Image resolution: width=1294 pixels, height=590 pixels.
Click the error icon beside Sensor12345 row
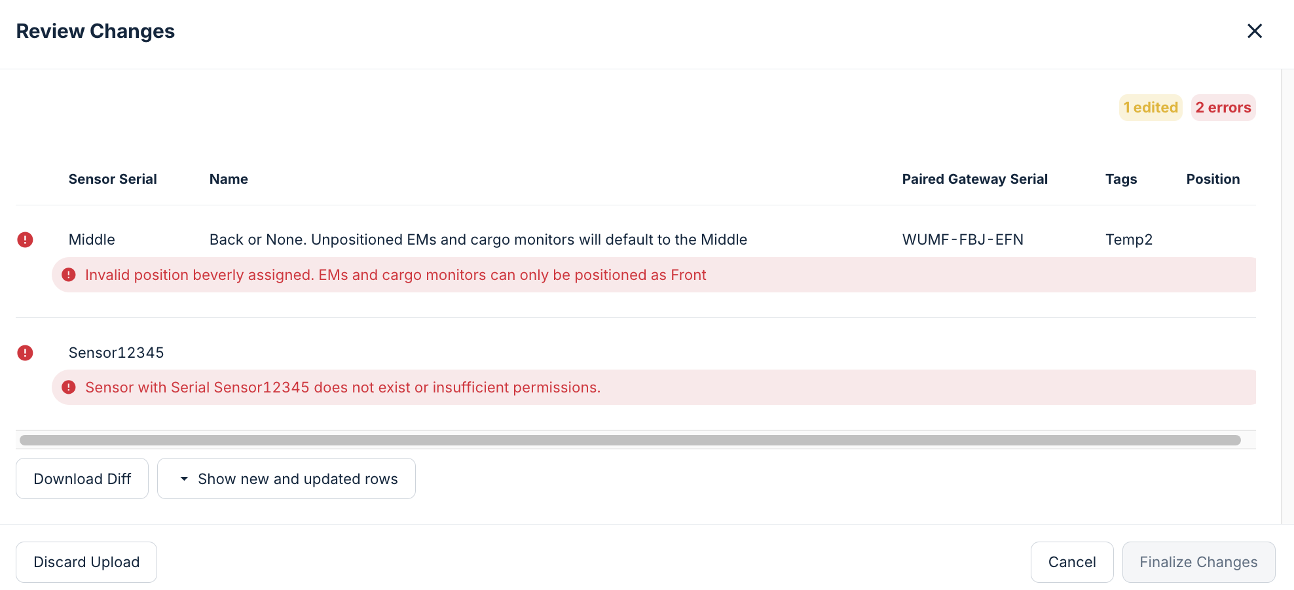pos(25,353)
